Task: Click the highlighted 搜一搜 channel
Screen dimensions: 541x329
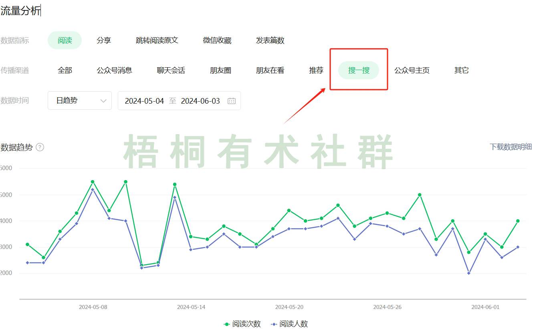Action: (x=359, y=70)
